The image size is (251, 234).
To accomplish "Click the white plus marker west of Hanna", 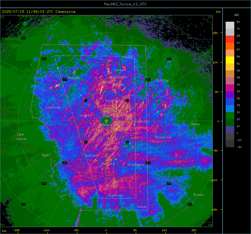I will click(158, 112).
